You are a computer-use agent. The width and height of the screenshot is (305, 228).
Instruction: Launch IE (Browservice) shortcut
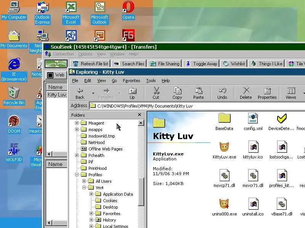14,70
